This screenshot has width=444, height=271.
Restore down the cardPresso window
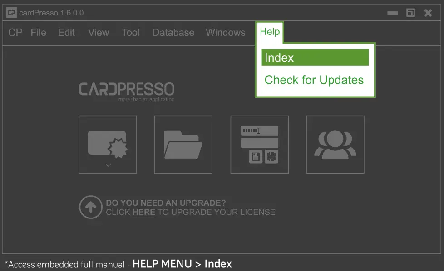pyautogui.click(x=410, y=13)
